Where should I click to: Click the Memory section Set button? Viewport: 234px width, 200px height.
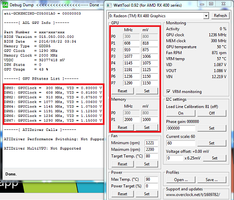pos(147,127)
